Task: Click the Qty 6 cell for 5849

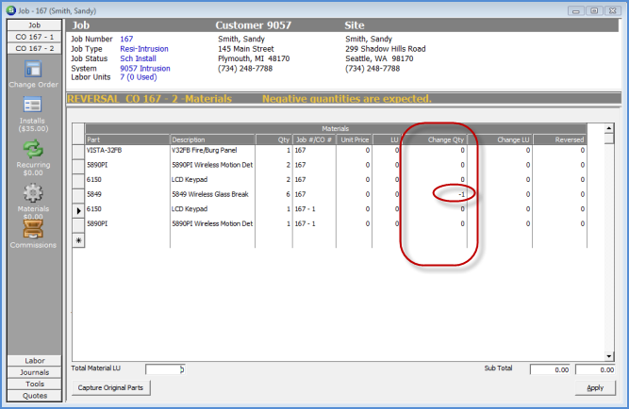Action: (x=274, y=194)
